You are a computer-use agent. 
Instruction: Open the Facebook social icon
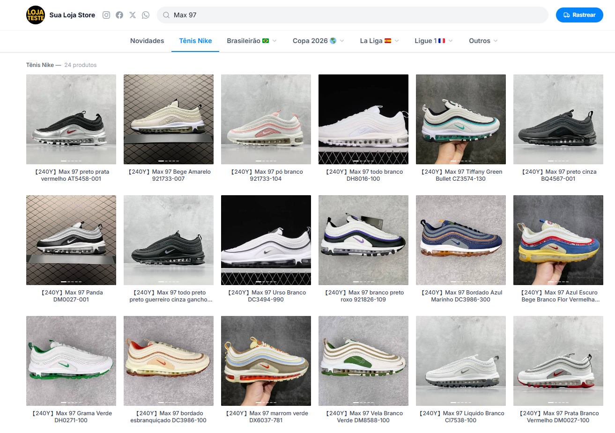pos(119,15)
